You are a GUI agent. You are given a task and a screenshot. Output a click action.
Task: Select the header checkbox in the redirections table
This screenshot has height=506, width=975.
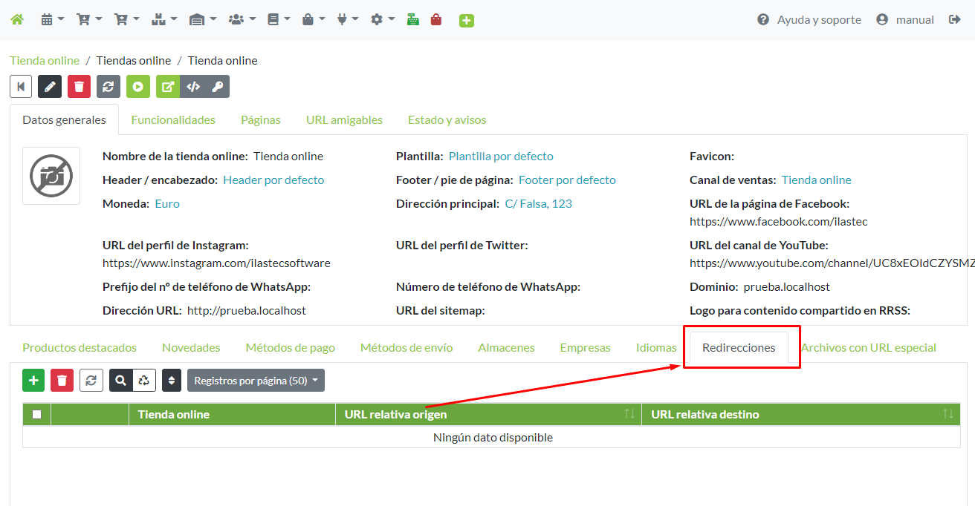coord(36,414)
